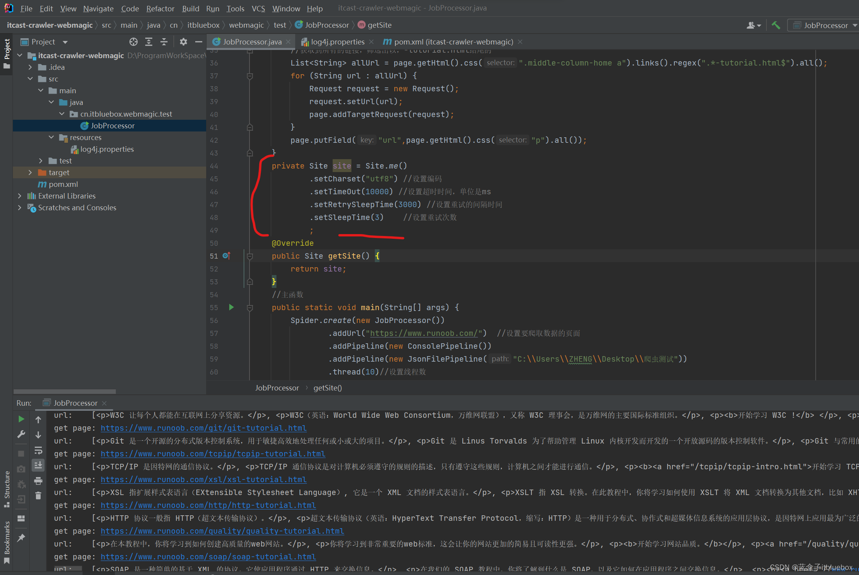Click the Print console output icon

coord(38,481)
